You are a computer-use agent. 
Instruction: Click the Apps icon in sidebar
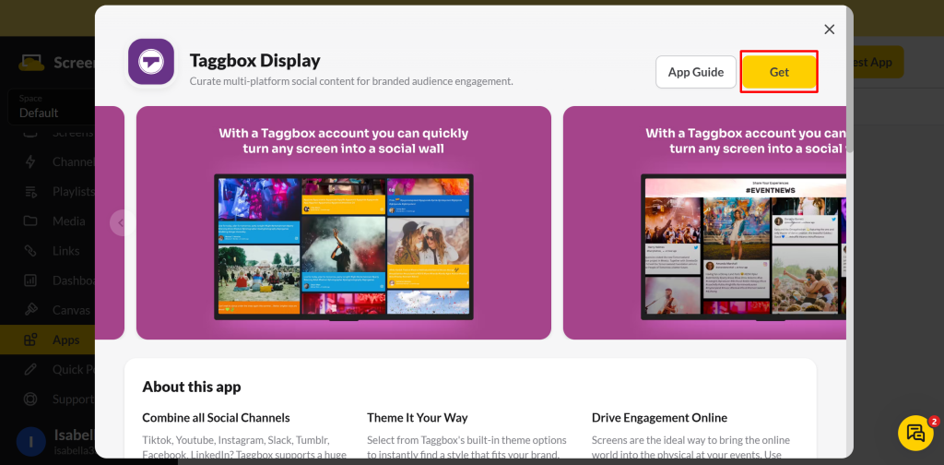tap(30, 340)
